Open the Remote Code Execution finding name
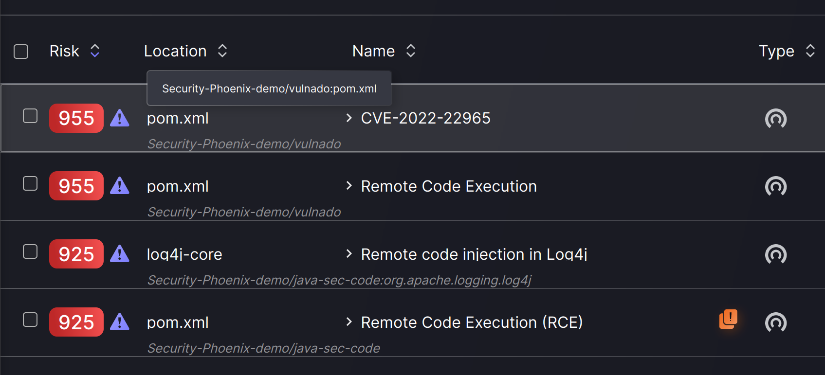 449,186
